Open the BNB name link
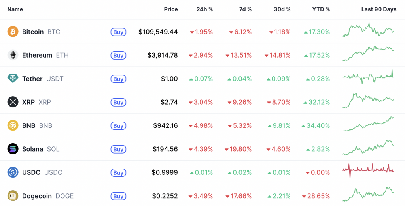The height and width of the screenshot is (206, 405). point(28,125)
